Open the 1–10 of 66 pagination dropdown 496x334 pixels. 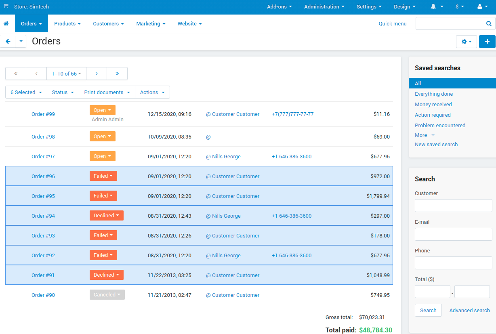67,74
